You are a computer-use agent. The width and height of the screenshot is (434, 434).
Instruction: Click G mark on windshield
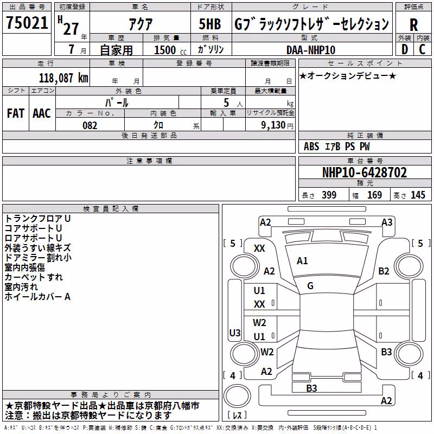[x=310, y=286]
